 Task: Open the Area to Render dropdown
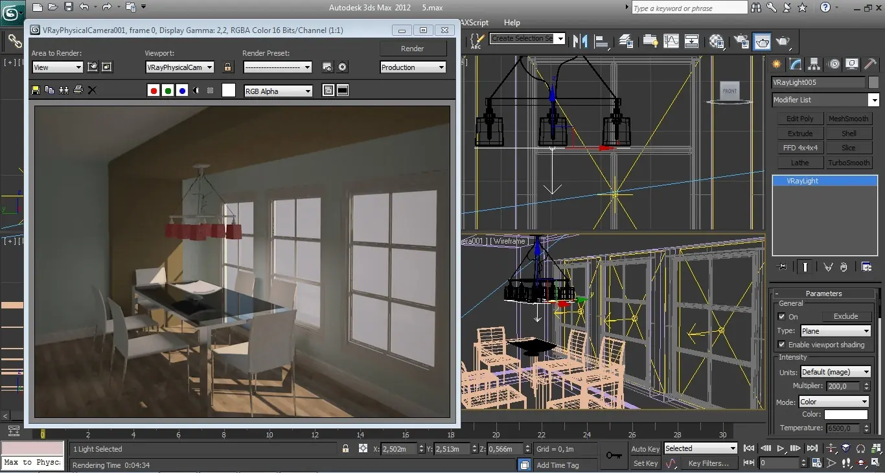coord(58,67)
